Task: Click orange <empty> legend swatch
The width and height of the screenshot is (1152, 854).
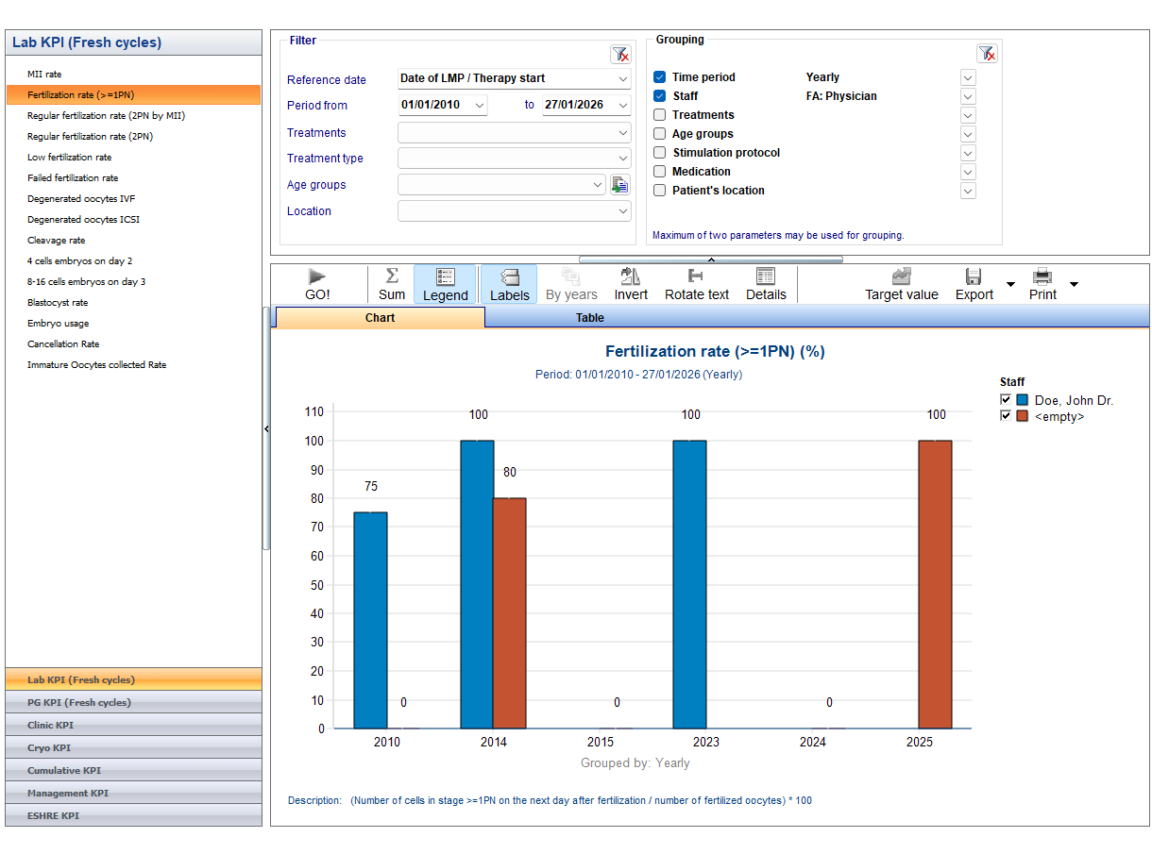Action: pyautogui.click(x=1023, y=416)
